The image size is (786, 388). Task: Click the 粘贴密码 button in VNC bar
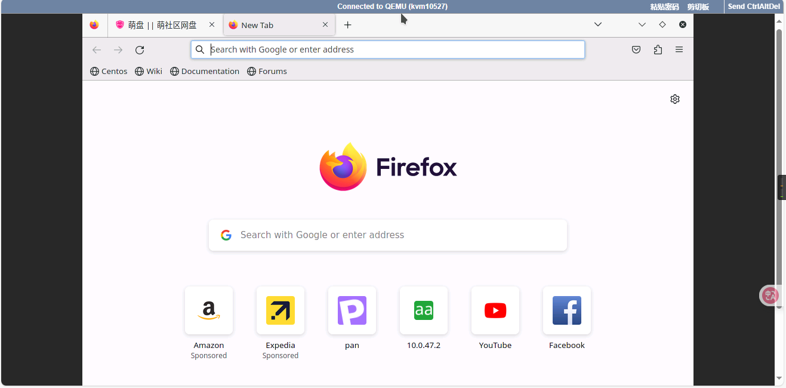coord(665,7)
